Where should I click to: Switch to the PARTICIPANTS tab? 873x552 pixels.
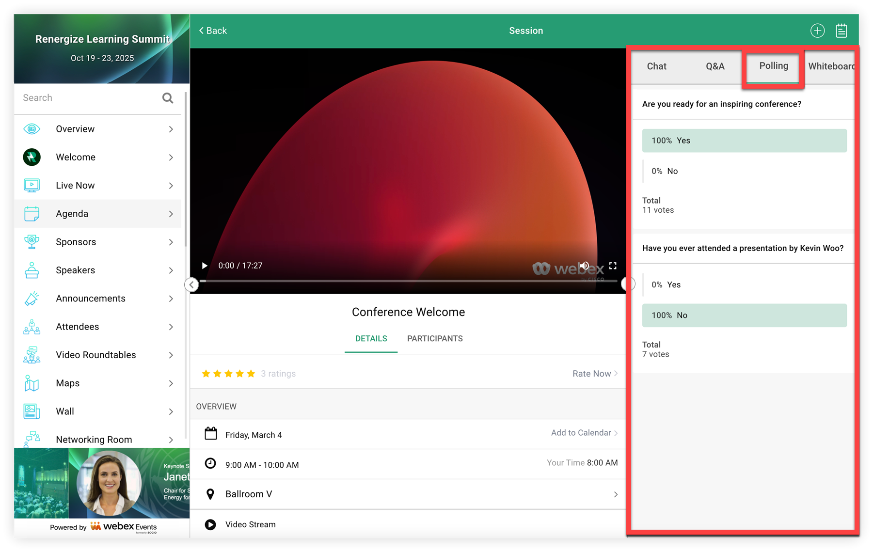[435, 339]
